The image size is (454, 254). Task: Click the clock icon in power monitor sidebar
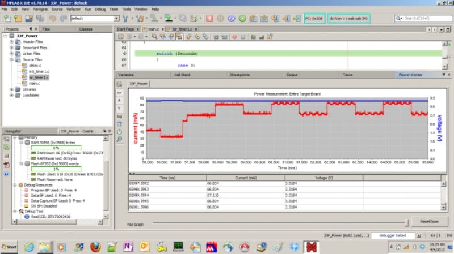[120, 131]
